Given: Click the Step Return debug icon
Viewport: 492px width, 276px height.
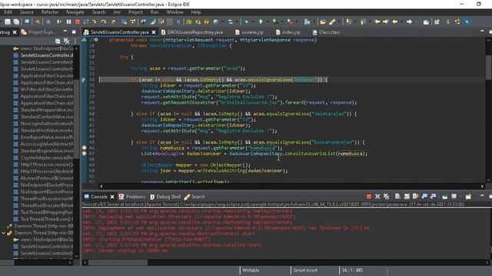Looking at the screenshot, I should click(x=113, y=21).
